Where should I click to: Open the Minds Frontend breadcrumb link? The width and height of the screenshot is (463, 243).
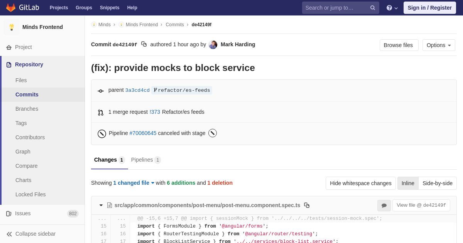point(142,25)
